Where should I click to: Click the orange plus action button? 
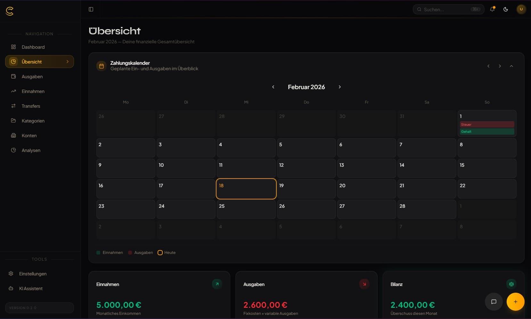click(516, 302)
